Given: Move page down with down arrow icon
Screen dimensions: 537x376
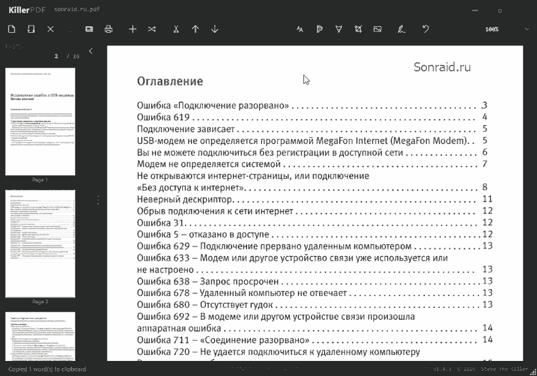Looking at the screenshot, I should point(215,29).
